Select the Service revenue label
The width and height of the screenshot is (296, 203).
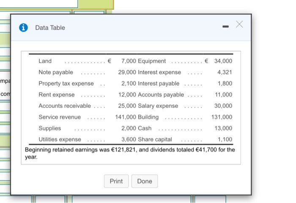(x=60, y=117)
